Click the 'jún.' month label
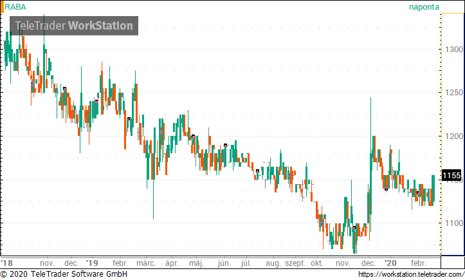This screenshot has width=465, height=280. [224, 263]
